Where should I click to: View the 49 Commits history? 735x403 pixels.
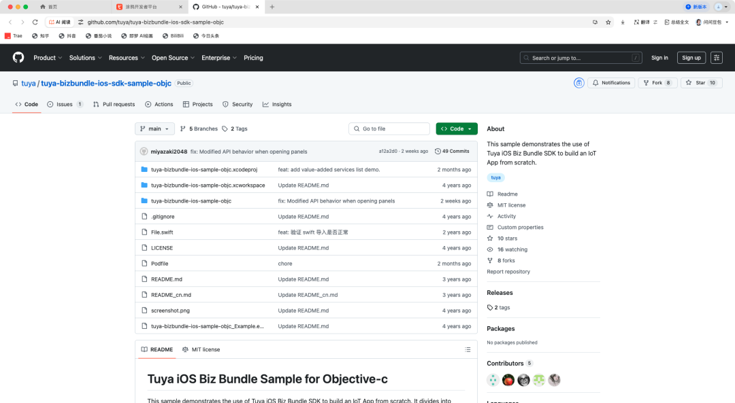pyautogui.click(x=452, y=151)
